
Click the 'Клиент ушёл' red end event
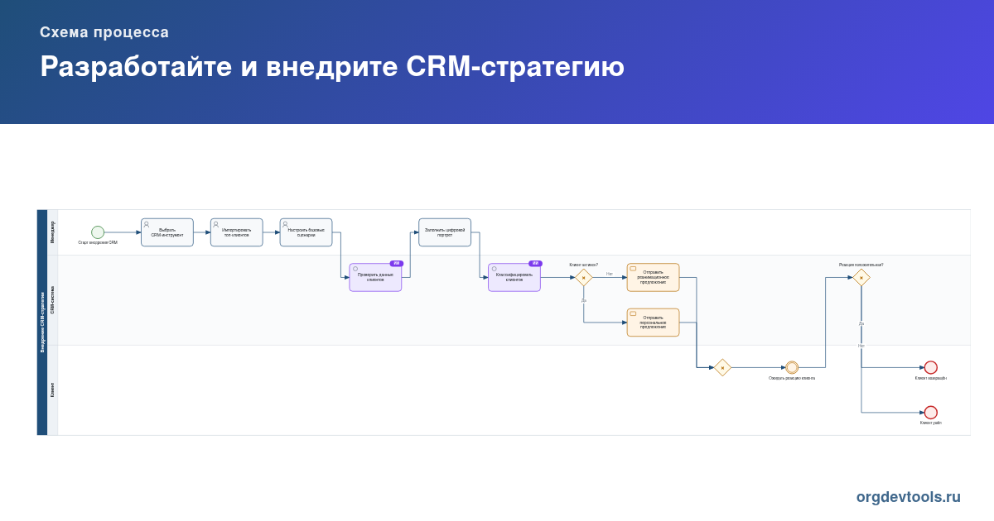[x=931, y=412]
